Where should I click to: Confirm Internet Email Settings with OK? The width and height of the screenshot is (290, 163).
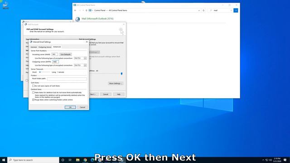point(70,107)
